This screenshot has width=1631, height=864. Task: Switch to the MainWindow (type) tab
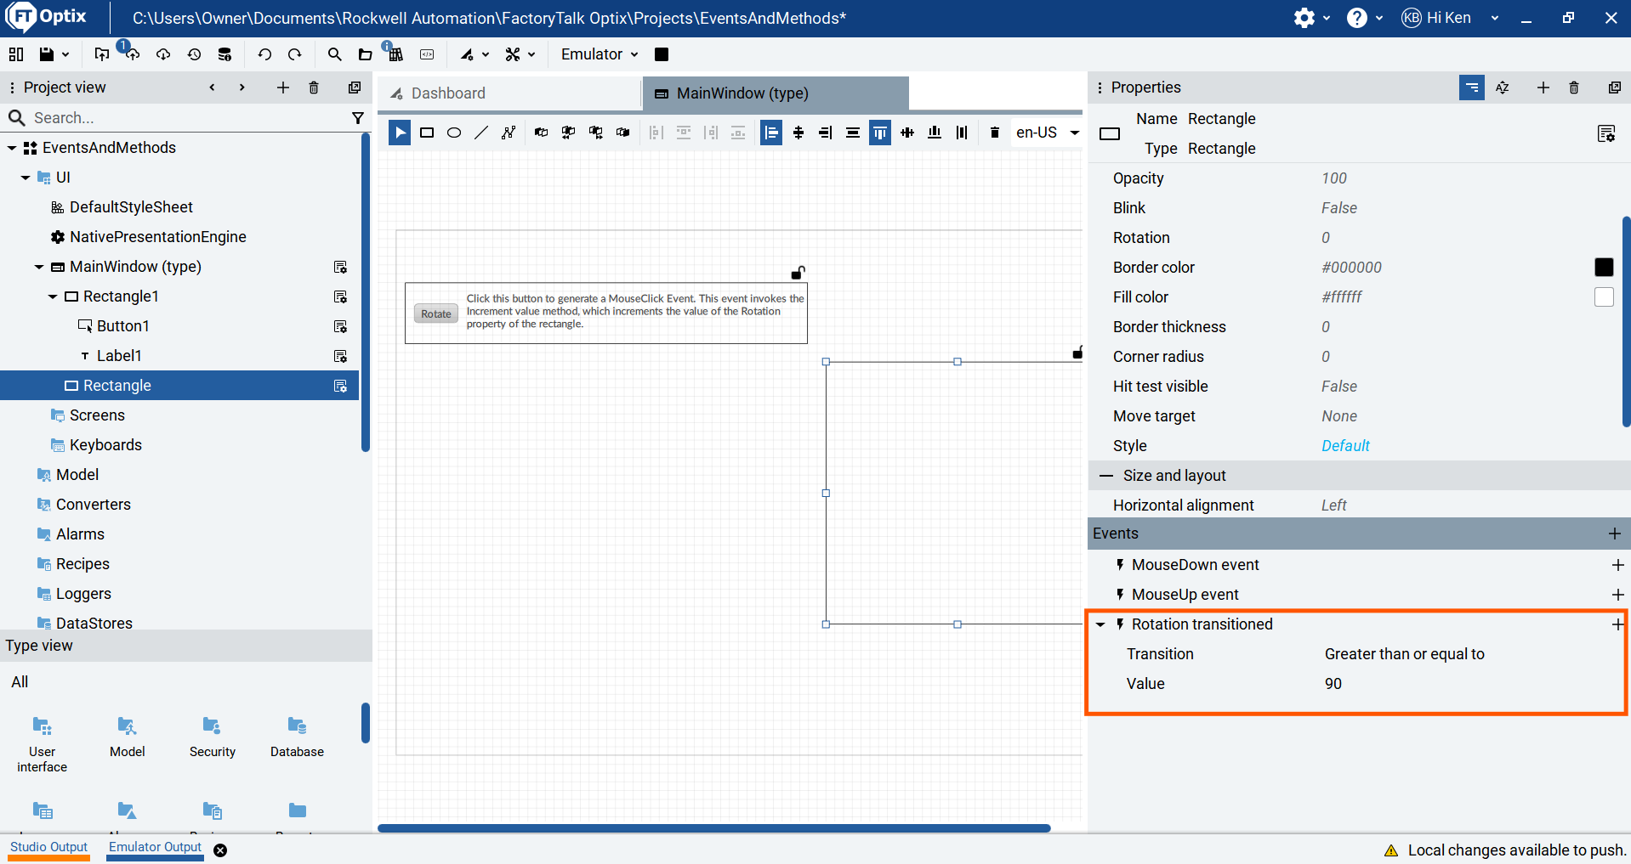pos(776,93)
